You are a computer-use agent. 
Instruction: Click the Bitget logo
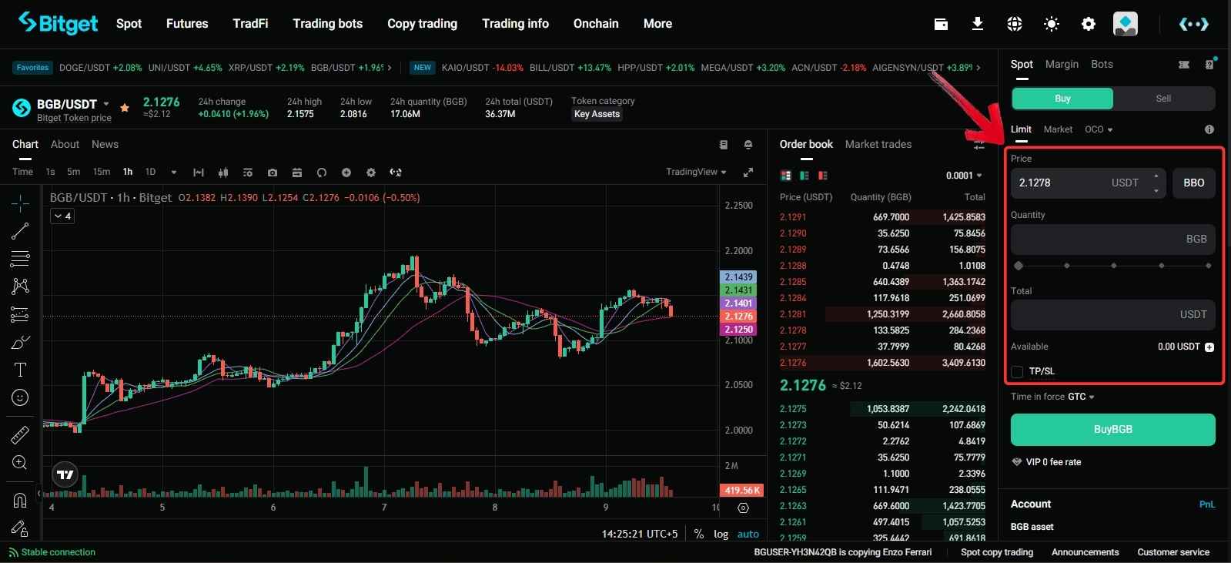(59, 23)
